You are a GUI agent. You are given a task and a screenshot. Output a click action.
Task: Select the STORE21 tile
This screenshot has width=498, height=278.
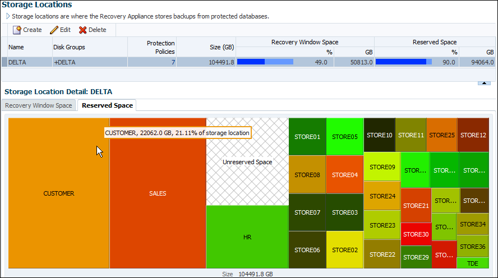pyautogui.click(x=416, y=206)
